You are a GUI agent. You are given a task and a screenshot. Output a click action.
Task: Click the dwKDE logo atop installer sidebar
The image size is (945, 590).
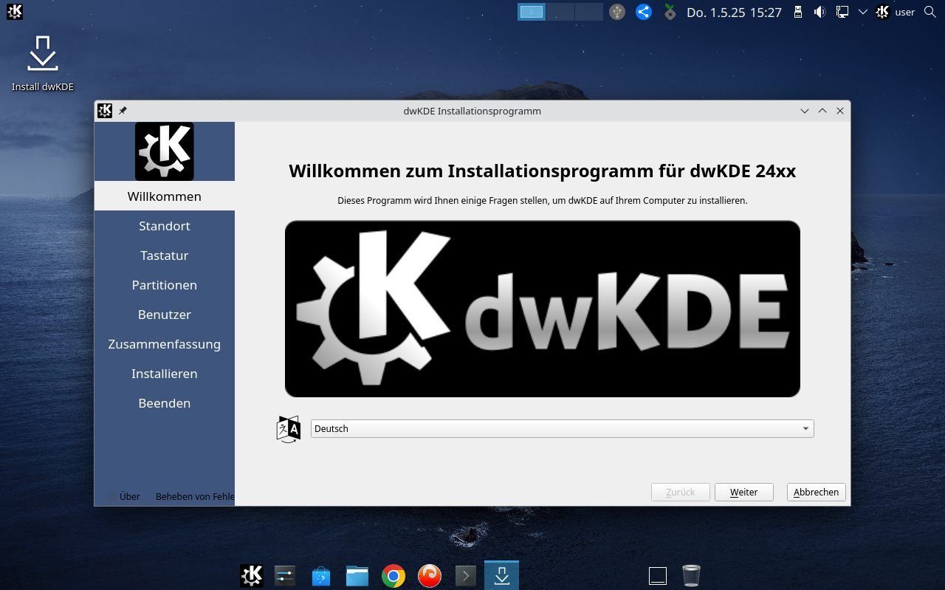coord(165,151)
